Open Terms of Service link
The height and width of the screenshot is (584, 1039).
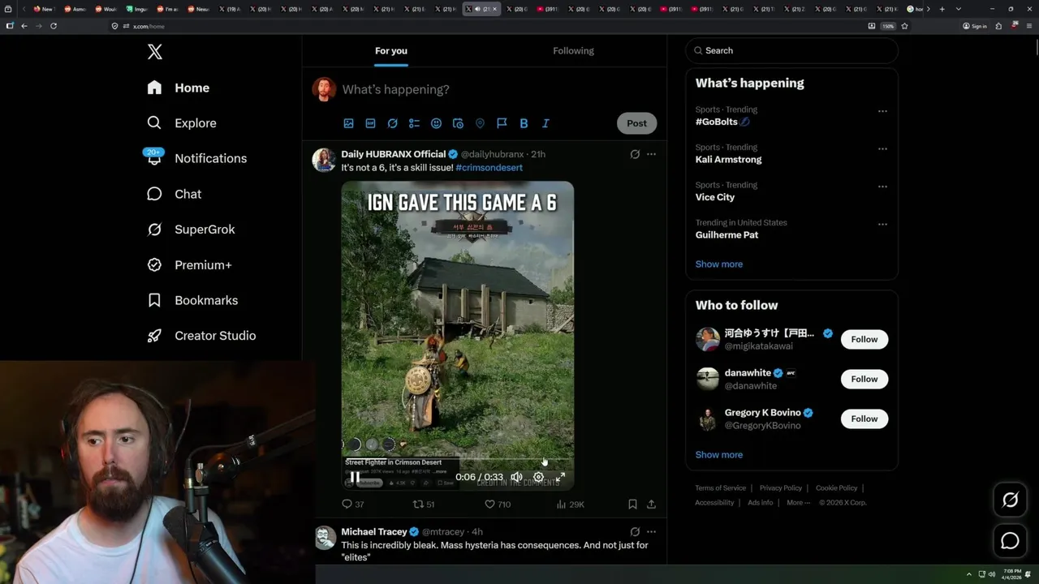pyautogui.click(x=720, y=488)
